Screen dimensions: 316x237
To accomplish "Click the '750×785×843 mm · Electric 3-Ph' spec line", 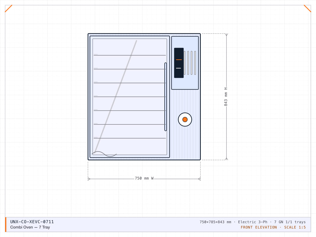I will [253, 222].
